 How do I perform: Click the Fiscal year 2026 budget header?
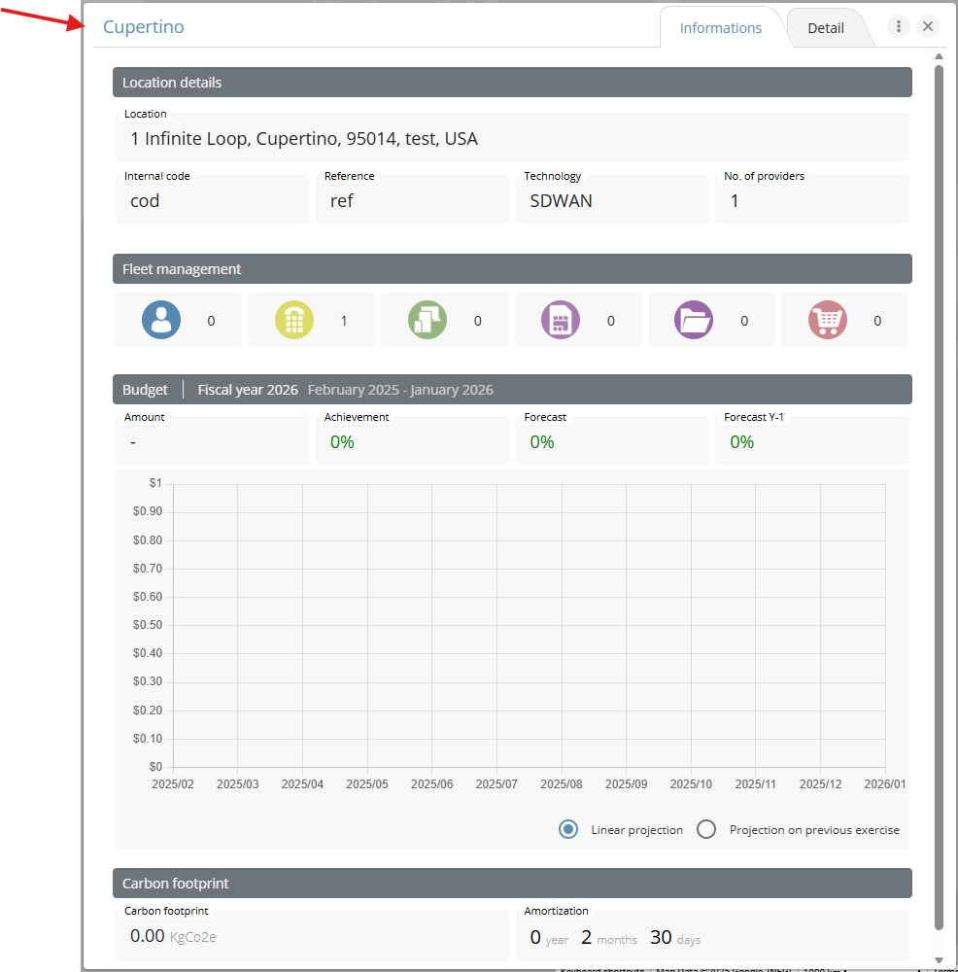248,390
